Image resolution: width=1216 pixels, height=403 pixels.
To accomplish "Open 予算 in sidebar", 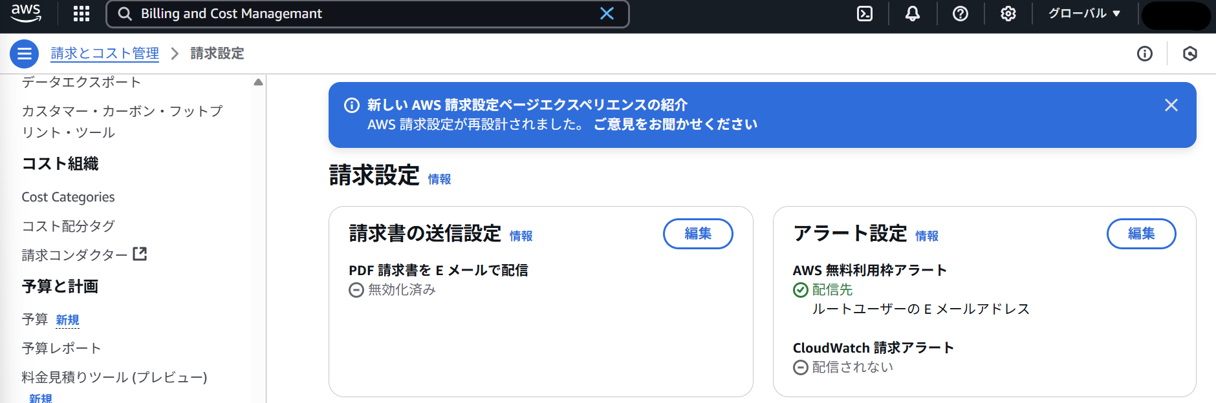I will 34,319.
